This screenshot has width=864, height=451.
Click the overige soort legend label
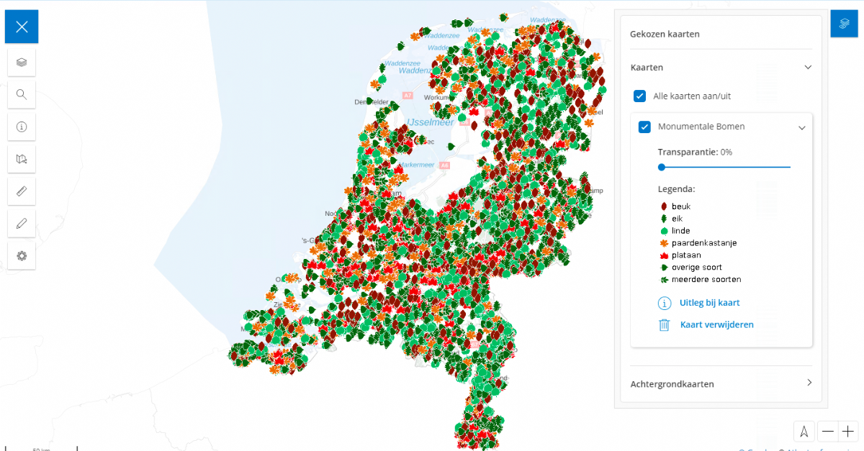tap(697, 268)
